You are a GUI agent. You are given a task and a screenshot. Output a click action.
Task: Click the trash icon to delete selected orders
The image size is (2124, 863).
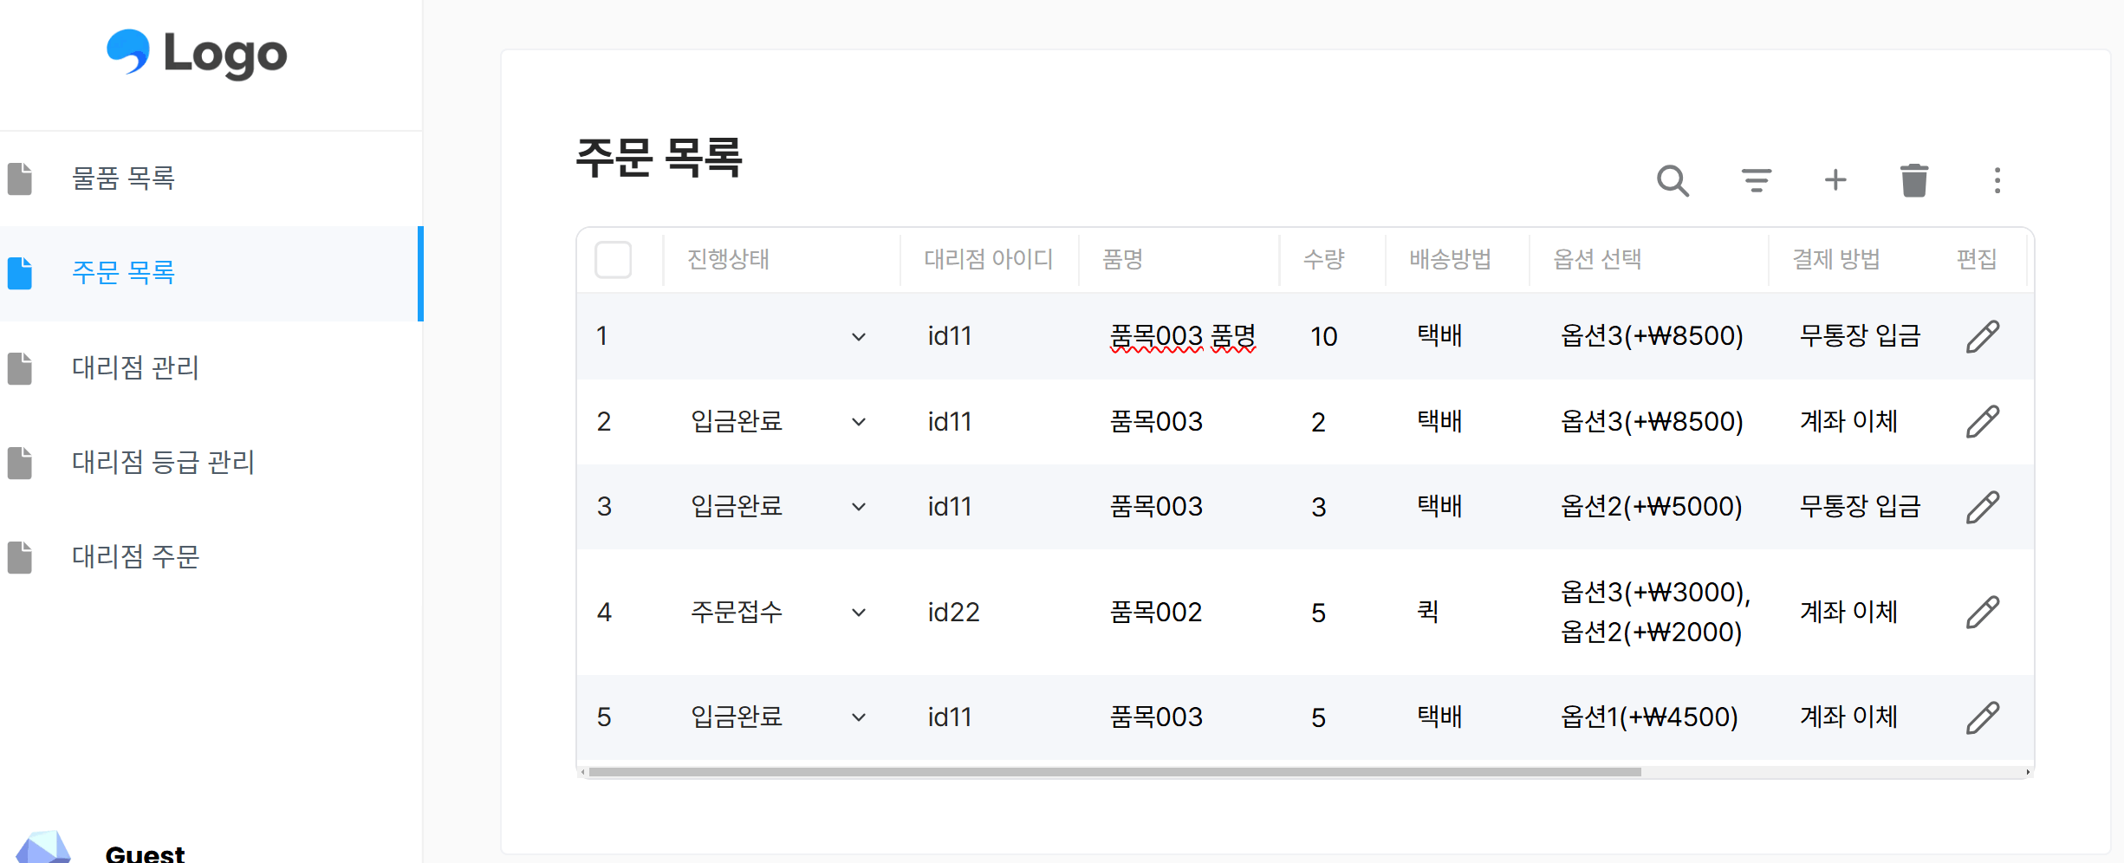pos(1914,180)
